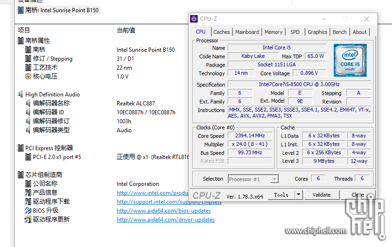Click the BIOS 升级 icon
The height and width of the screenshot is (247, 392).
(28, 210)
